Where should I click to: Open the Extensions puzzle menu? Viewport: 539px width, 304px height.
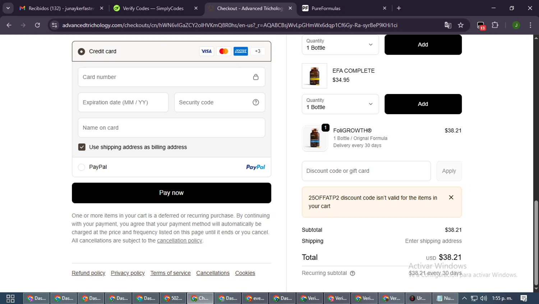coord(495,25)
